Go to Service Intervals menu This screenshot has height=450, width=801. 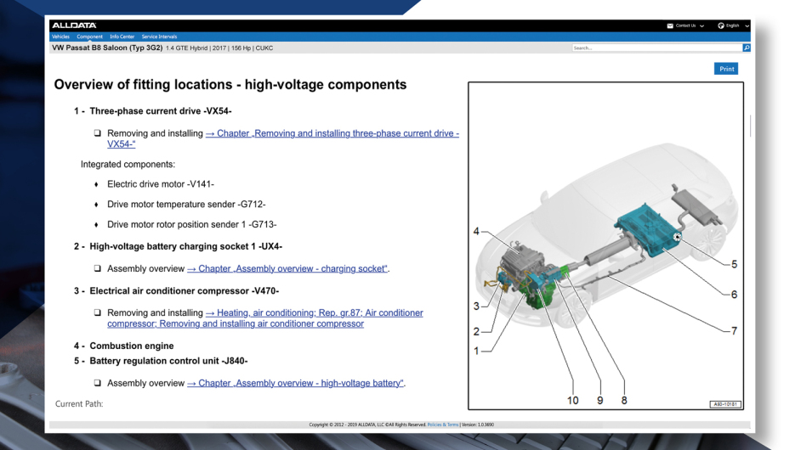pyautogui.click(x=159, y=37)
